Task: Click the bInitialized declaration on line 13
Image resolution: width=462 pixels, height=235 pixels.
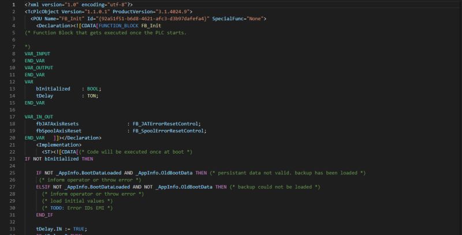Action: pos(53,89)
